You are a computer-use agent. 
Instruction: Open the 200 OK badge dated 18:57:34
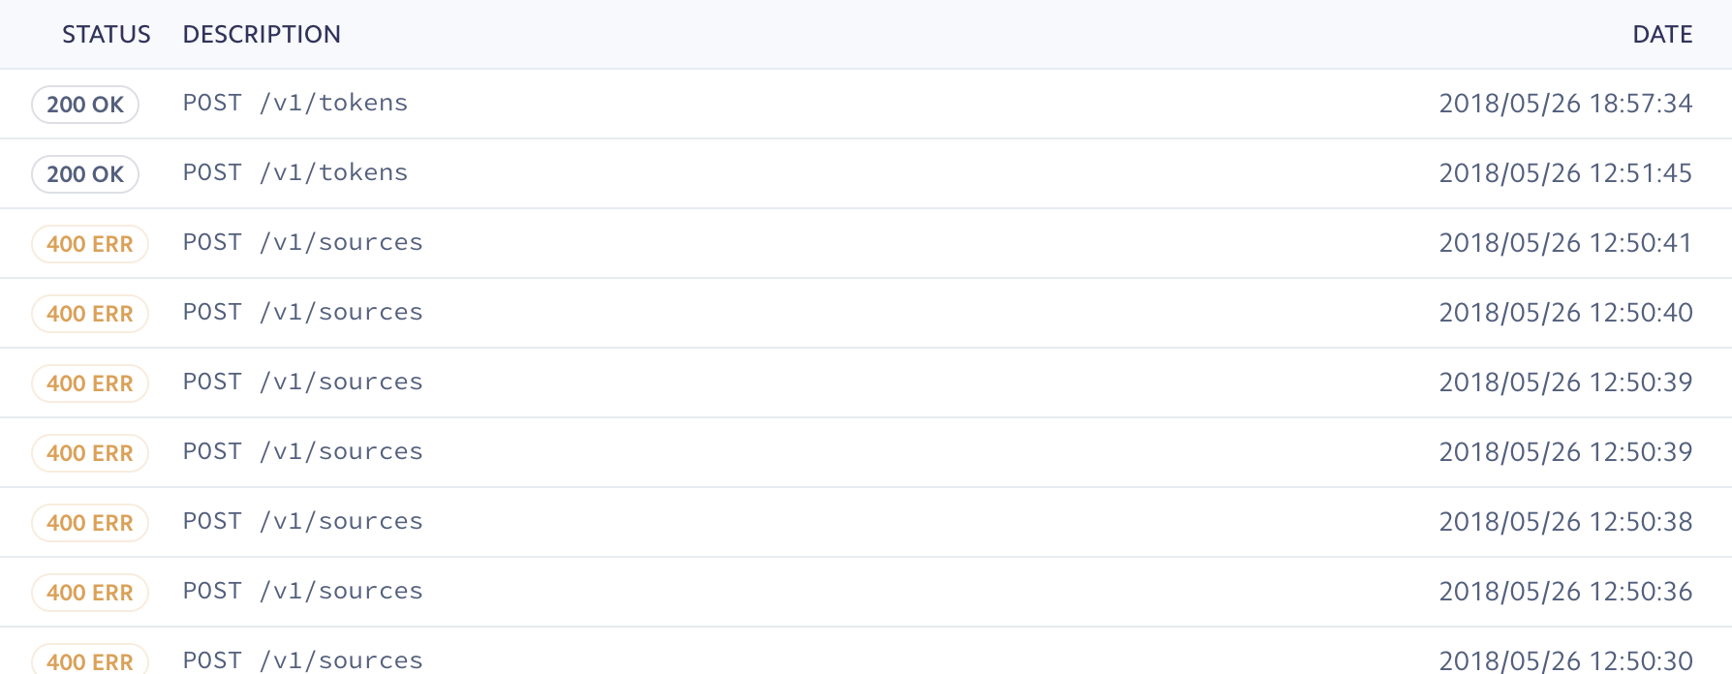85,104
